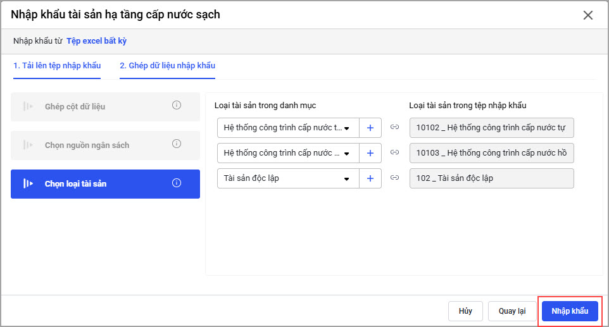The width and height of the screenshot is (609, 327).
Task: Click the 10102 imported asset type field
Action: click(x=491, y=128)
